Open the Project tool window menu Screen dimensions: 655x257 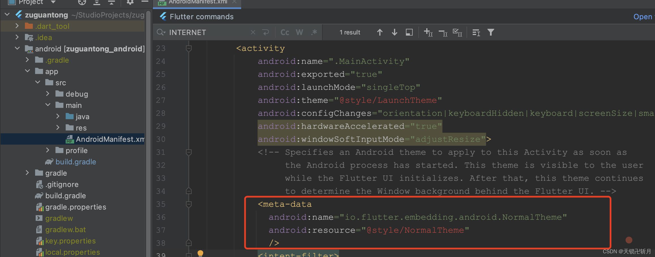coord(145,2)
